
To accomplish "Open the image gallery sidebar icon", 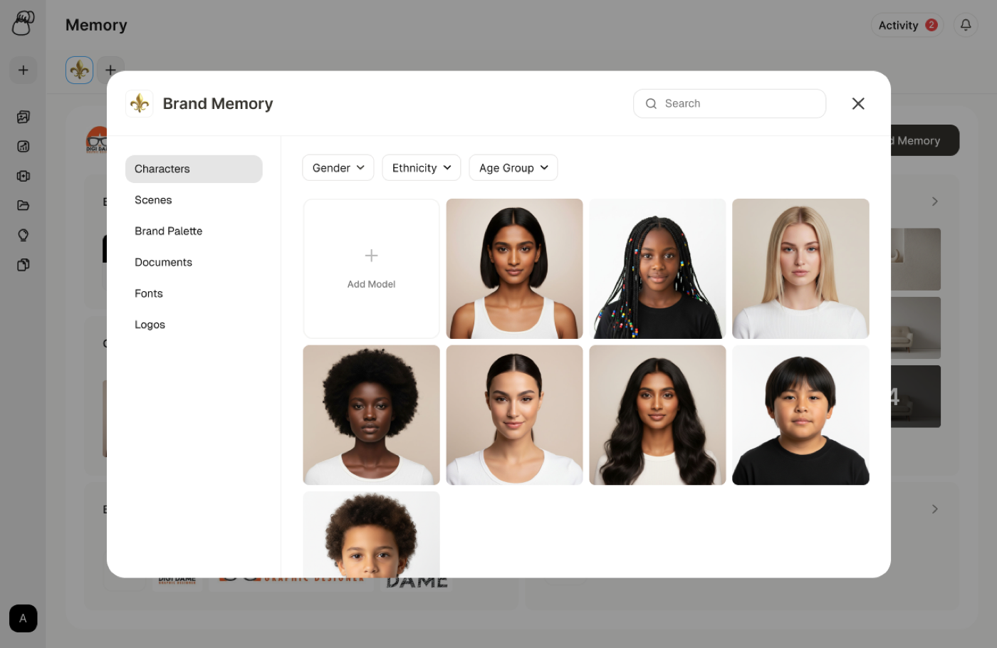I will [24, 117].
